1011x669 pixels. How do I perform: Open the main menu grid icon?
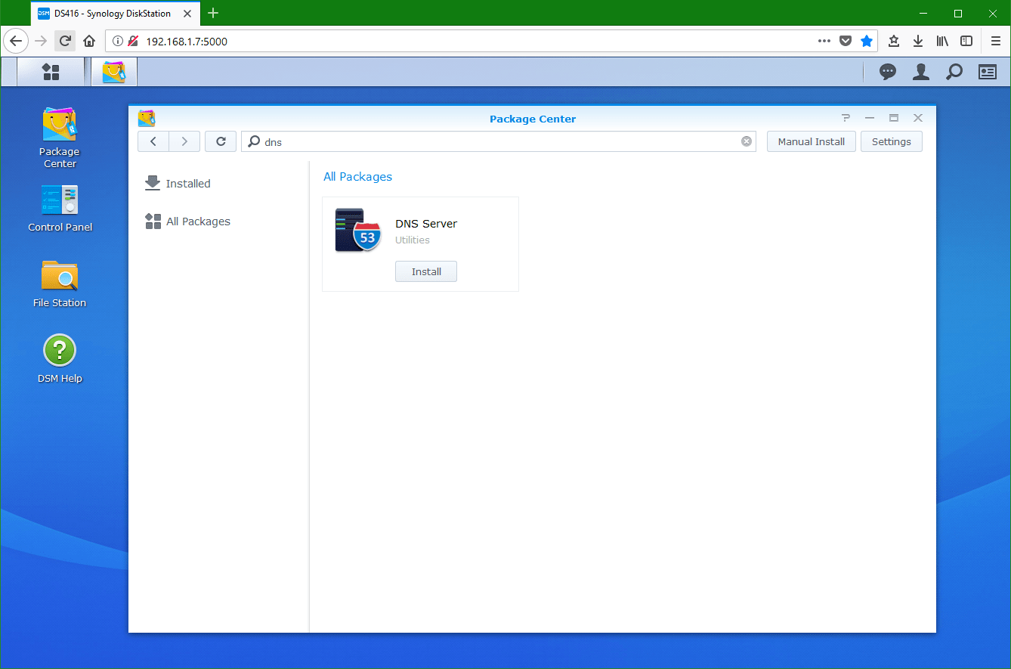tap(51, 71)
